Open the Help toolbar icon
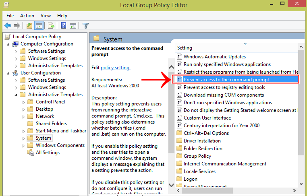 click(x=63, y=26)
